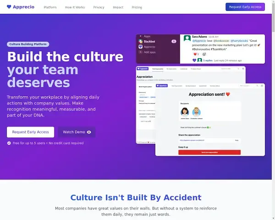Navigate to the Pricing page

click(x=137, y=7)
